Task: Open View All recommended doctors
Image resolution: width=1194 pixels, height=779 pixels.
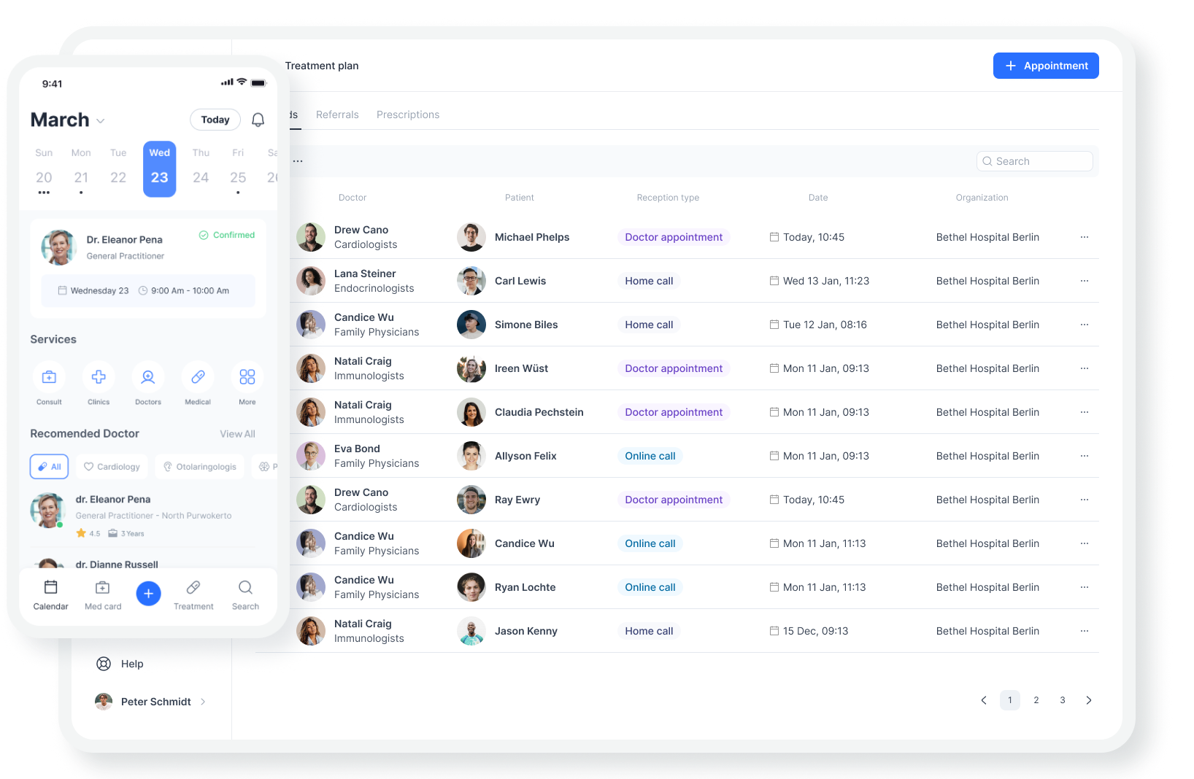Action: (238, 434)
